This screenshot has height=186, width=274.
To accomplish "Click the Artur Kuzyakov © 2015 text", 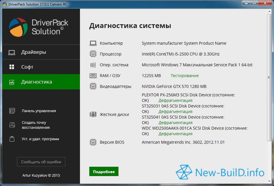I will coord(41,175).
